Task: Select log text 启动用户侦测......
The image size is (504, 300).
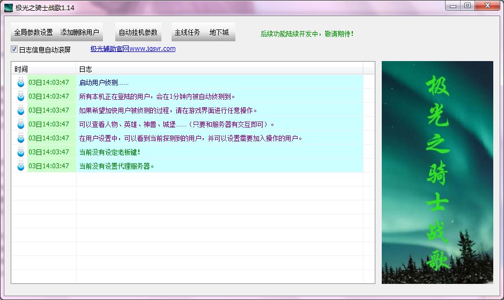Action: tap(104, 82)
